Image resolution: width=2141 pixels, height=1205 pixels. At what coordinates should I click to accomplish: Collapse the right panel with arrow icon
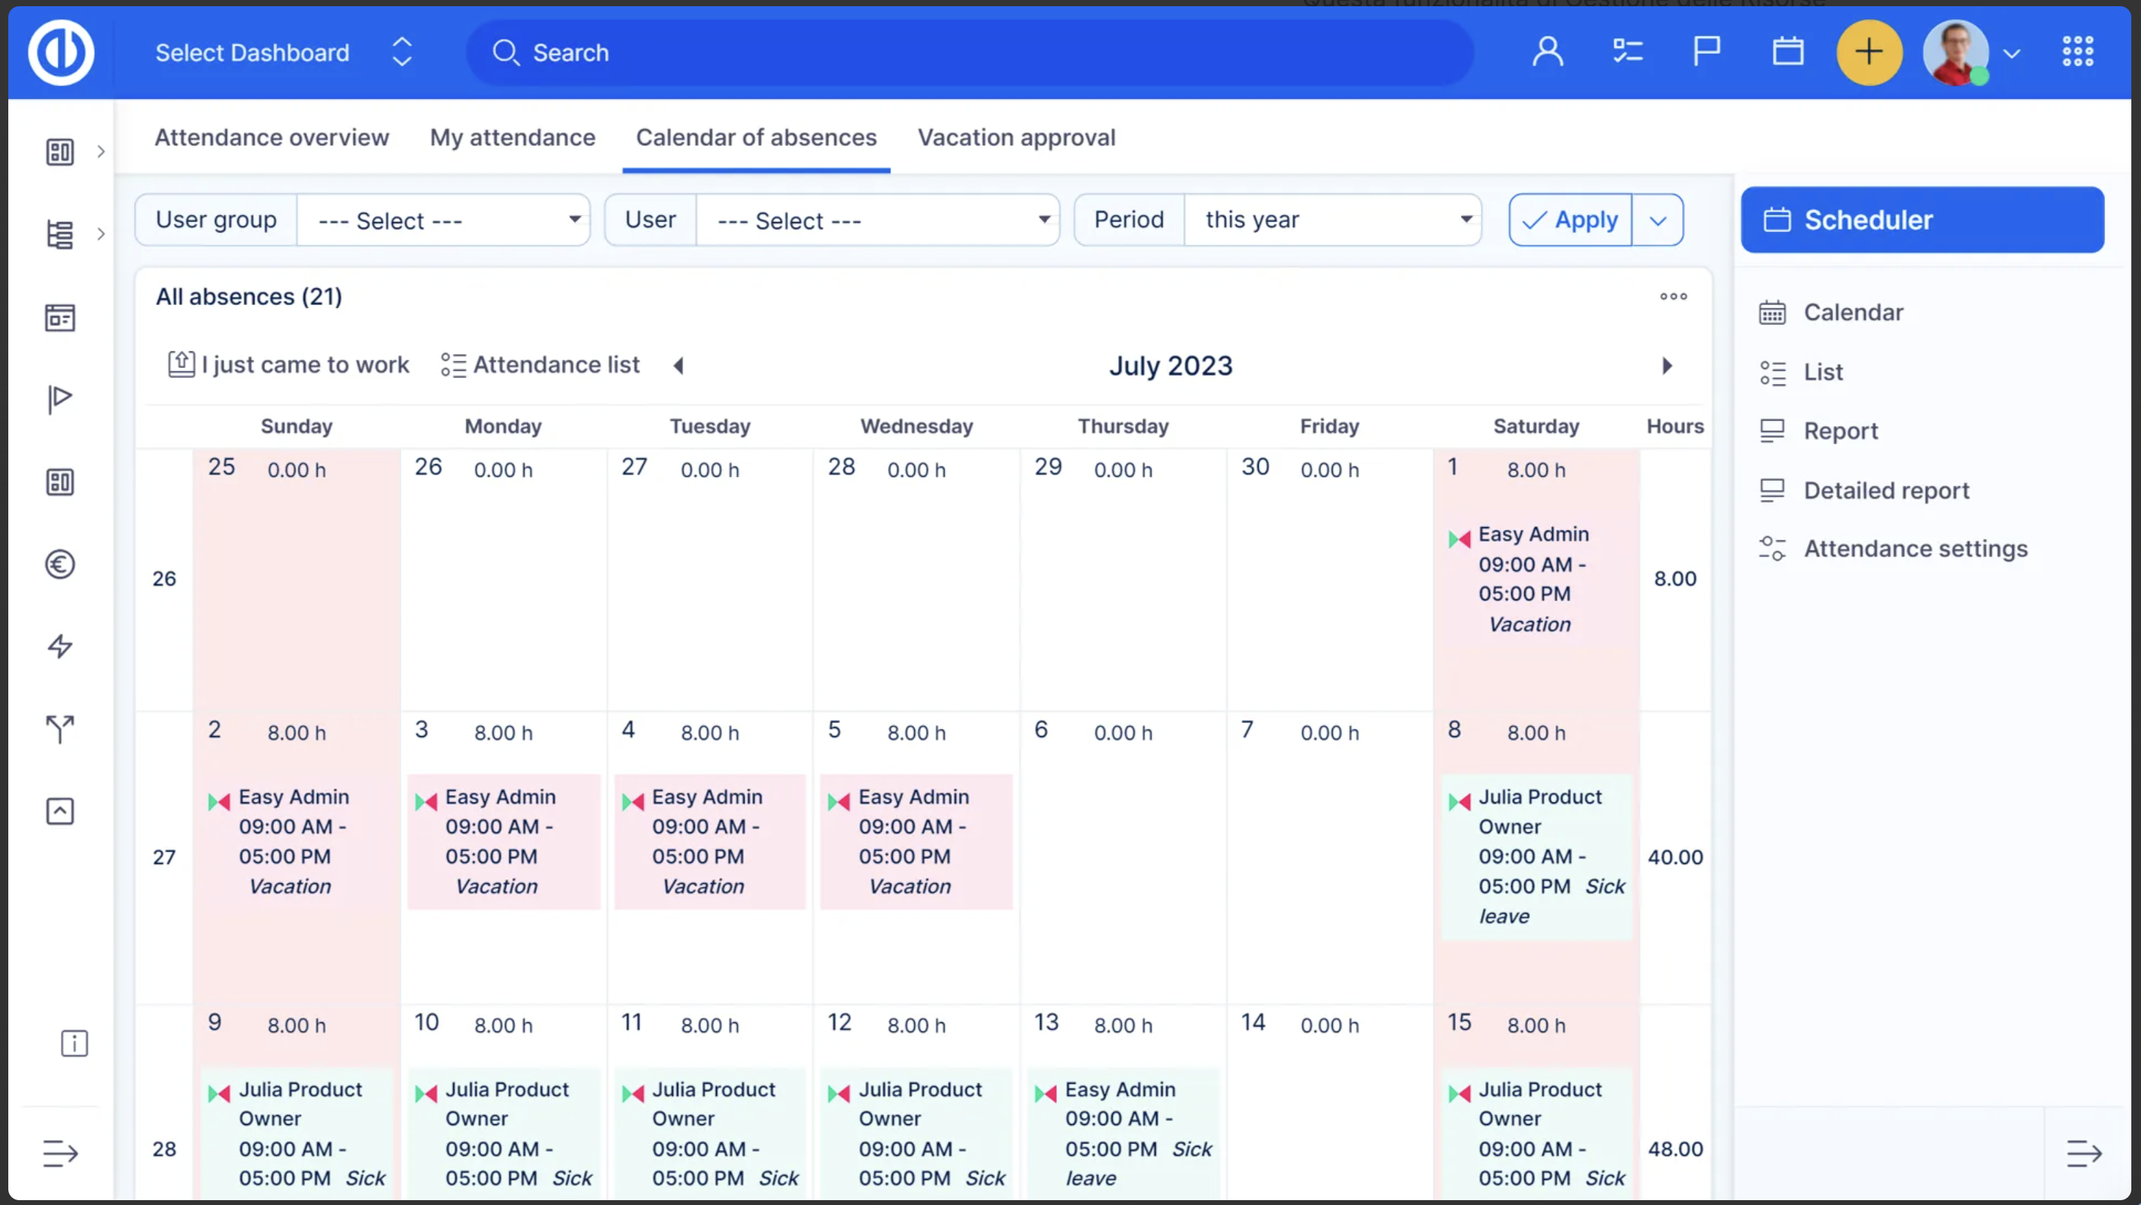pyautogui.click(x=2084, y=1152)
